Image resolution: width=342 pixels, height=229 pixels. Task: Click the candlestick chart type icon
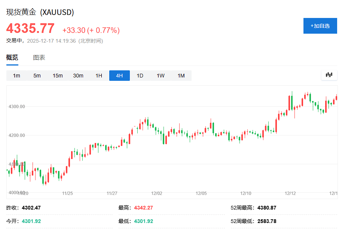(x=329, y=75)
